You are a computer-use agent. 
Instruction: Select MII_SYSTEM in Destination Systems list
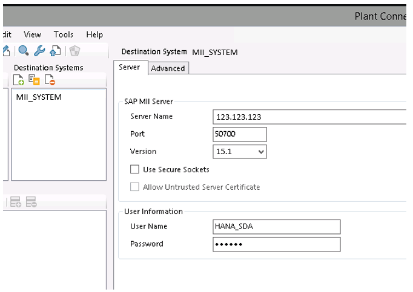(x=39, y=97)
